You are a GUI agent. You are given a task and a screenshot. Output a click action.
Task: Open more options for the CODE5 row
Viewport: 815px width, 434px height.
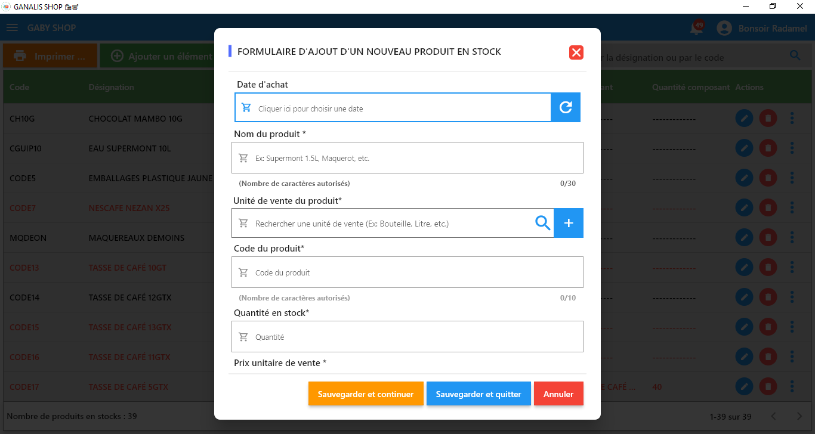792,178
